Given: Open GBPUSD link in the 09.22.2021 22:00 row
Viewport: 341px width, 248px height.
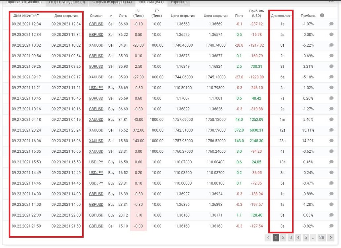Looking at the screenshot, I should coord(96,215).
